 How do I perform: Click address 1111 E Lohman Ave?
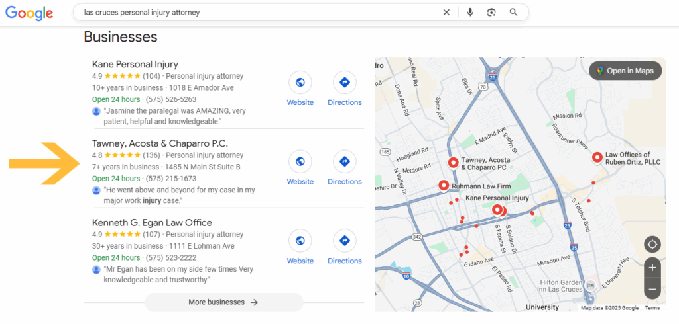(202, 246)
